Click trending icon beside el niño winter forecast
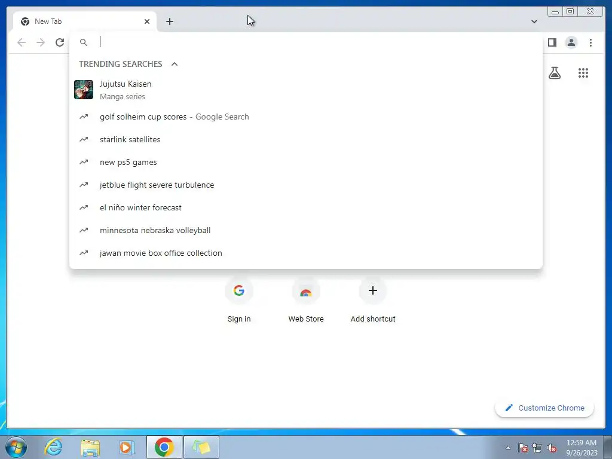This screenshot has height=459, width=612. pyautogui.click(x=84, y=207)
